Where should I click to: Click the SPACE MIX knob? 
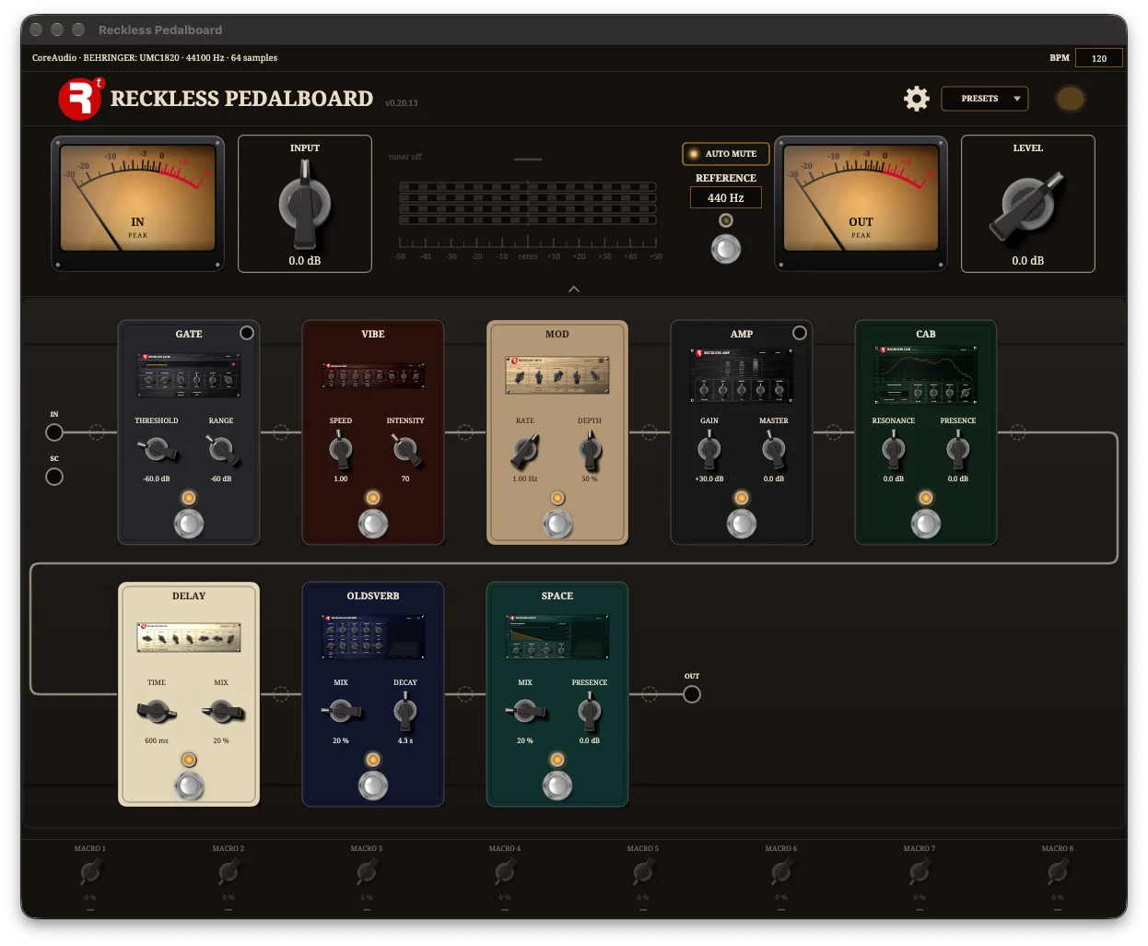click(525, 711)
